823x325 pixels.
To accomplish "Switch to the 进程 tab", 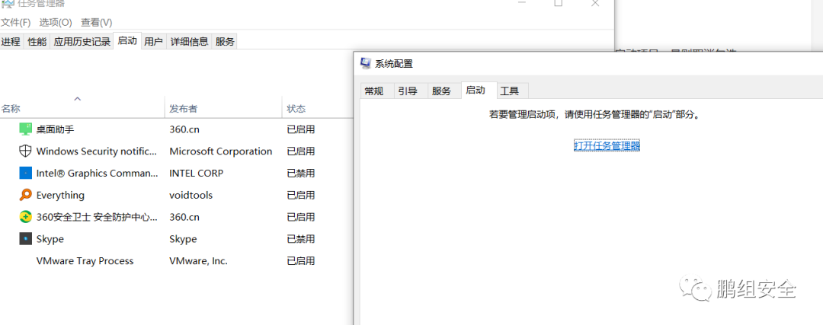I will click(11, 42).
